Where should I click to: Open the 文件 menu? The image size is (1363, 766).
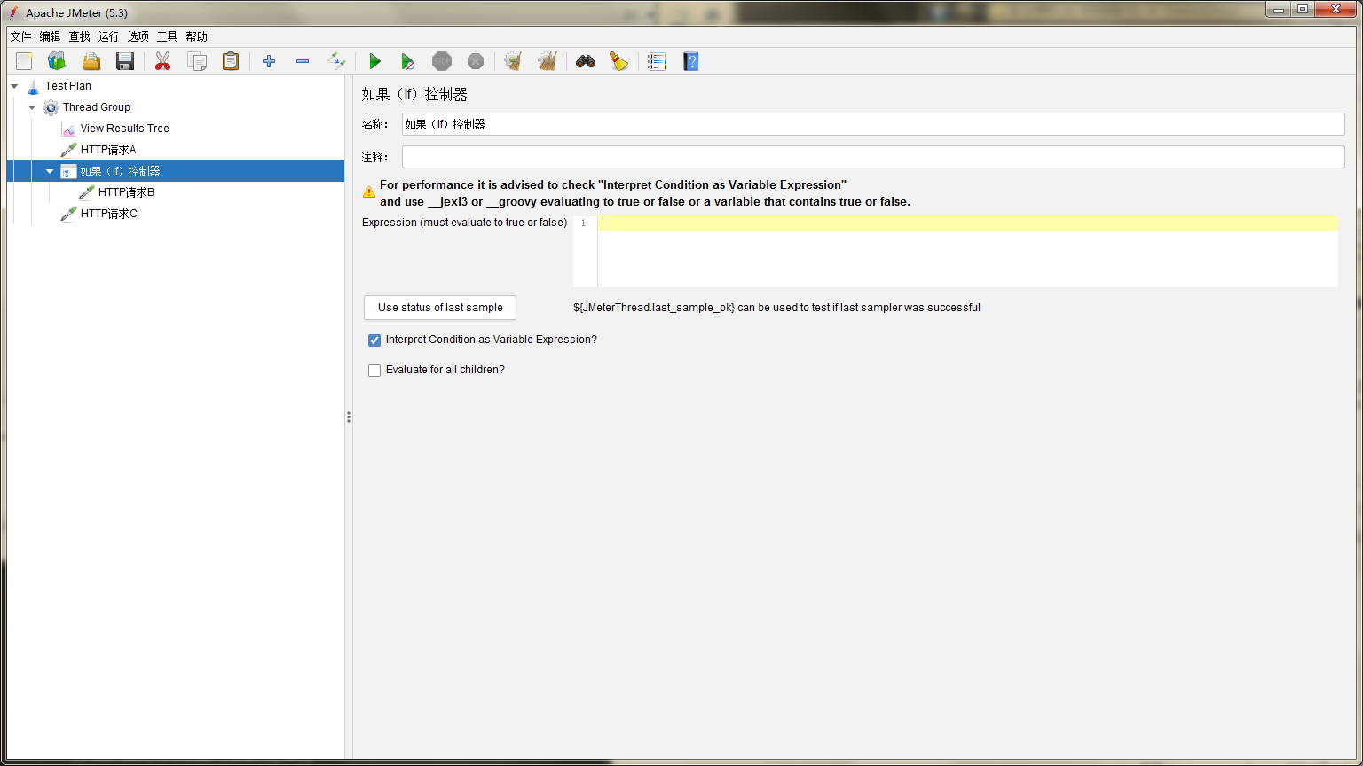point(20,36)
